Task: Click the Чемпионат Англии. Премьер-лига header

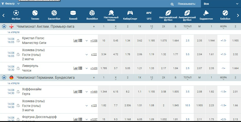Action: [45, 26]
